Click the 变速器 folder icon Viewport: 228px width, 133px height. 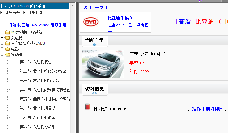[x=7, y=38]
